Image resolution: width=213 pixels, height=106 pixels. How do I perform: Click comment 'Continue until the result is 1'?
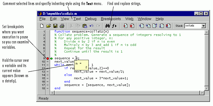[x=93, y=51]
